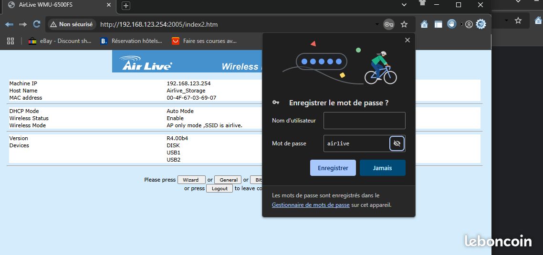This screenshot has width=543, height=255.
Task: Click Jamais to never save password
Action: coord(382,168)
